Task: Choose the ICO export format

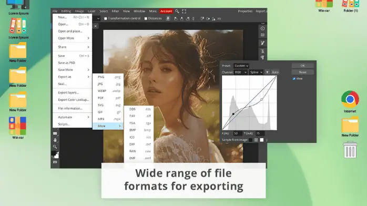Action: point(139,137)
